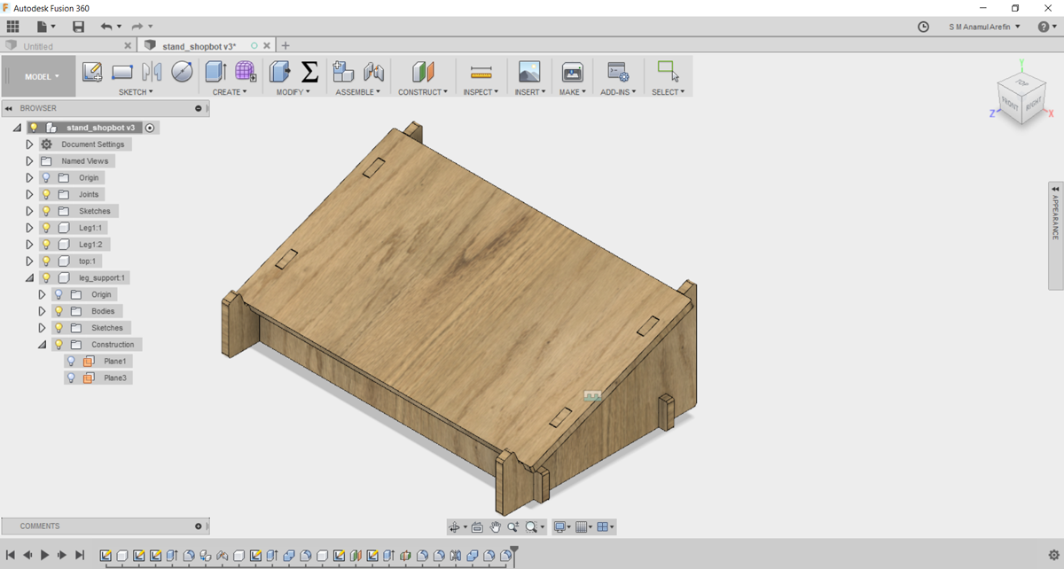This screenshot has width=1064, height=569.
Task: Click the Scripts and Add-Ins icon
Action: (x=617, y=73)
